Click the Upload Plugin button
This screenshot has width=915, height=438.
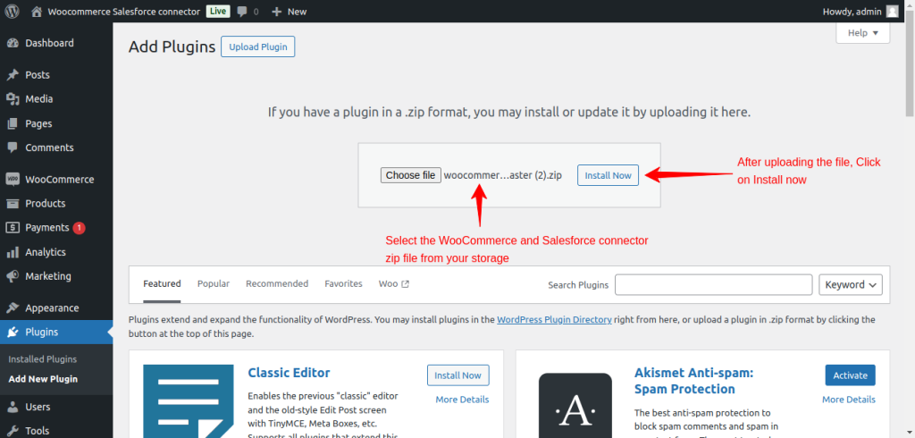tap(257, 47)
